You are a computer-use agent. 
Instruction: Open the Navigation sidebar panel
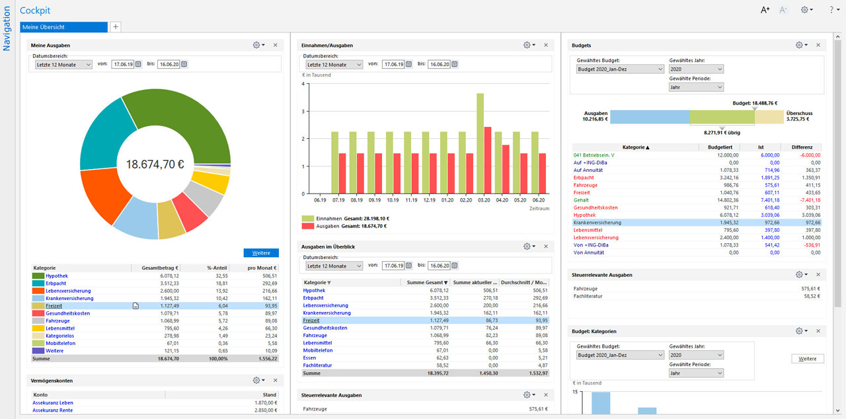[7, 30]
